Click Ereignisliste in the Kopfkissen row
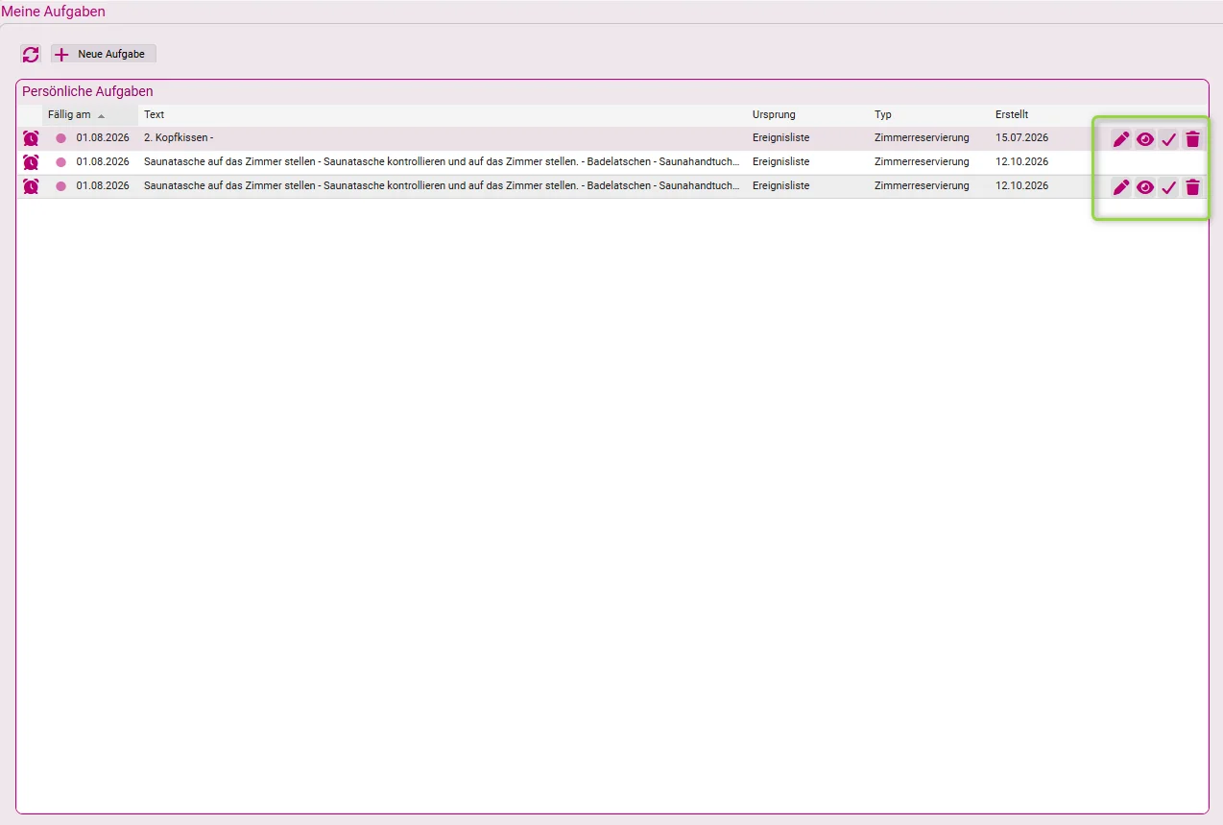 780,138
